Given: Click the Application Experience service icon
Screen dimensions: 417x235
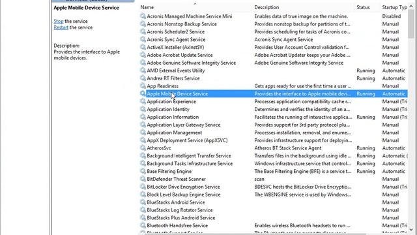Looking at the screenshot, I should click(143, 101).
